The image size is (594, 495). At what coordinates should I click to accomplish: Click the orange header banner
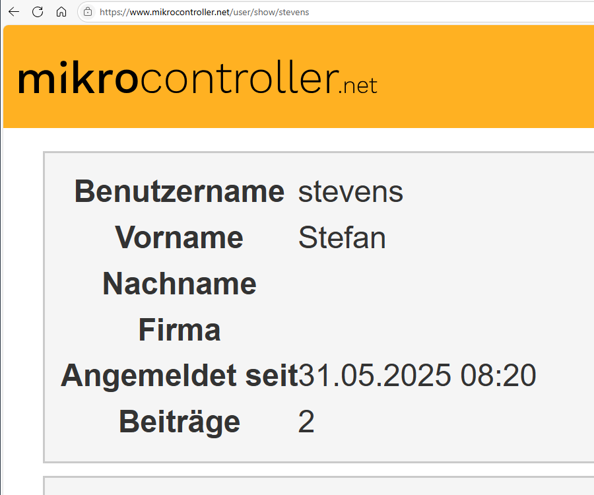(x=298, y=77)
